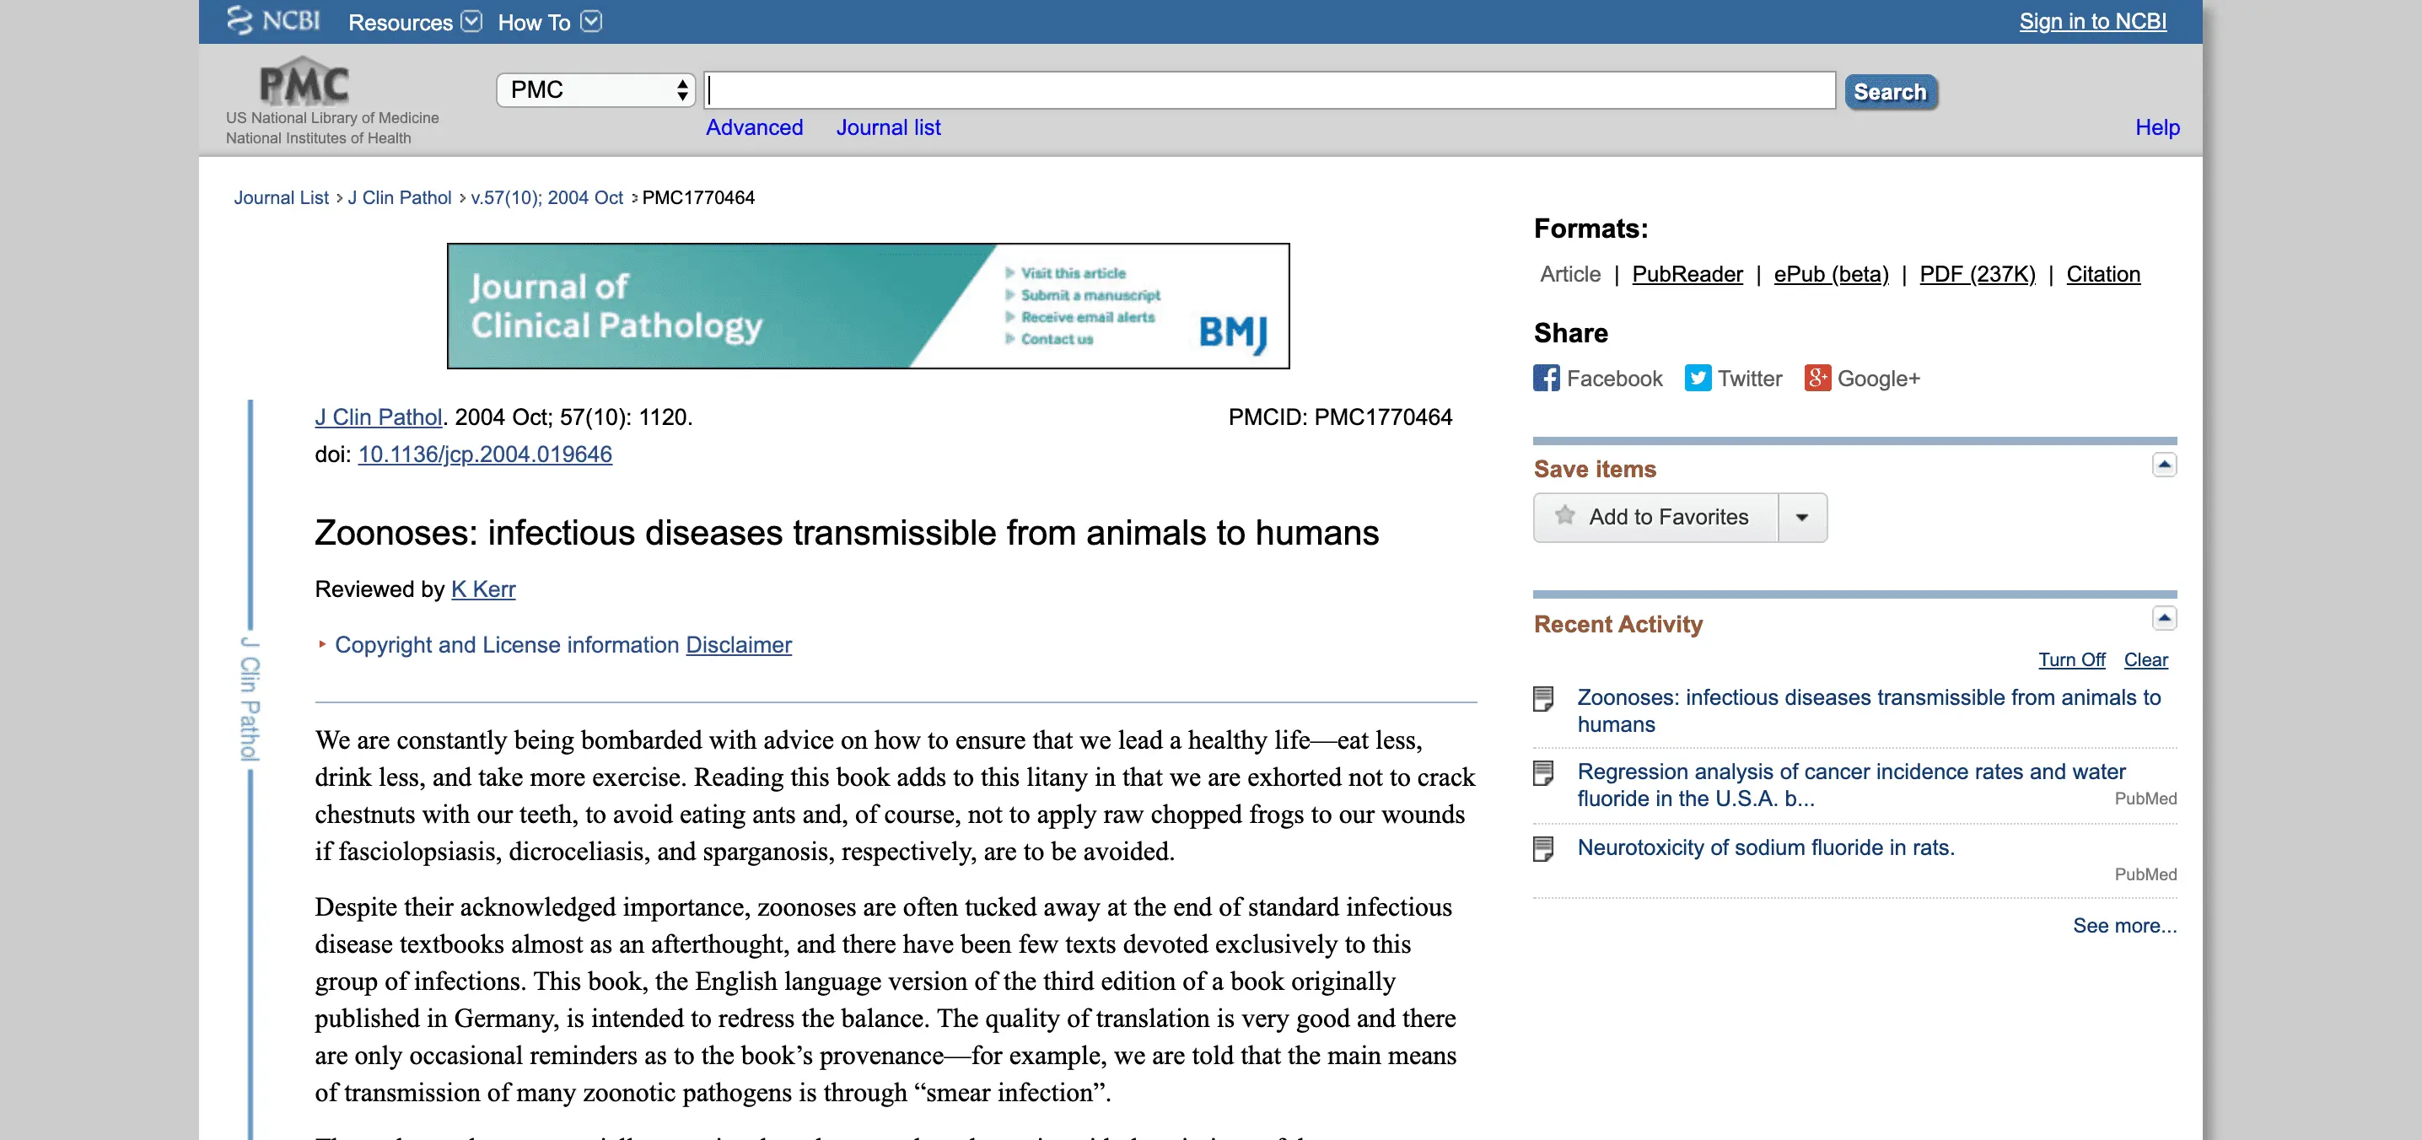Switch to PubReader format
Screen dimensions: 2422x1140
point(1687,273)
